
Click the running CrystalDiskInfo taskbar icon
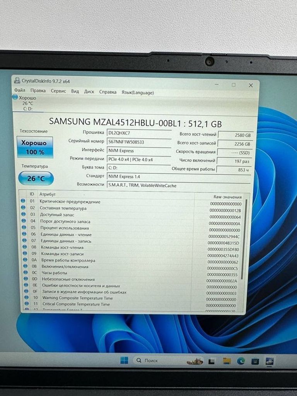pyautogui.click(x=270, y=362)
